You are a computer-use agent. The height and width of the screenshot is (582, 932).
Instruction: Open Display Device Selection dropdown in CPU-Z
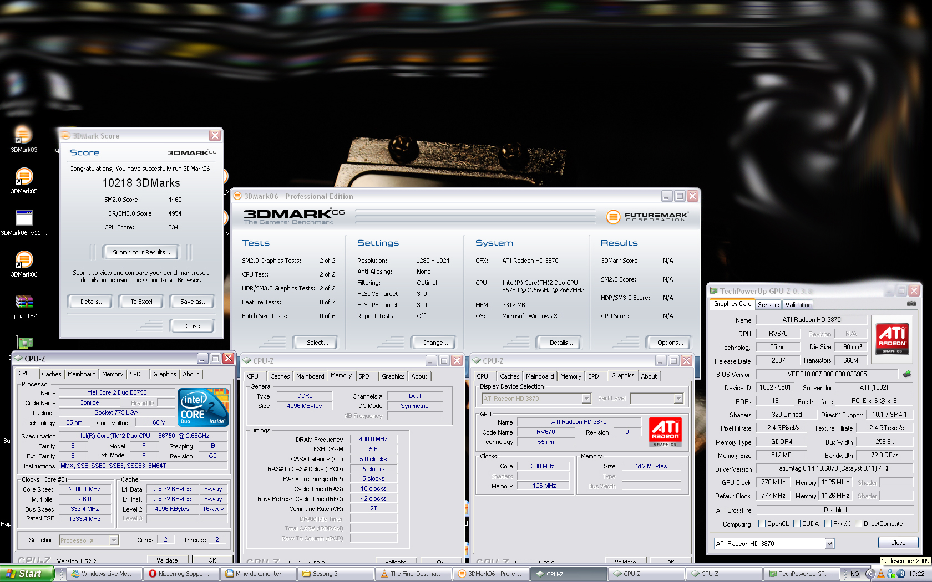(x=586, y=399)
